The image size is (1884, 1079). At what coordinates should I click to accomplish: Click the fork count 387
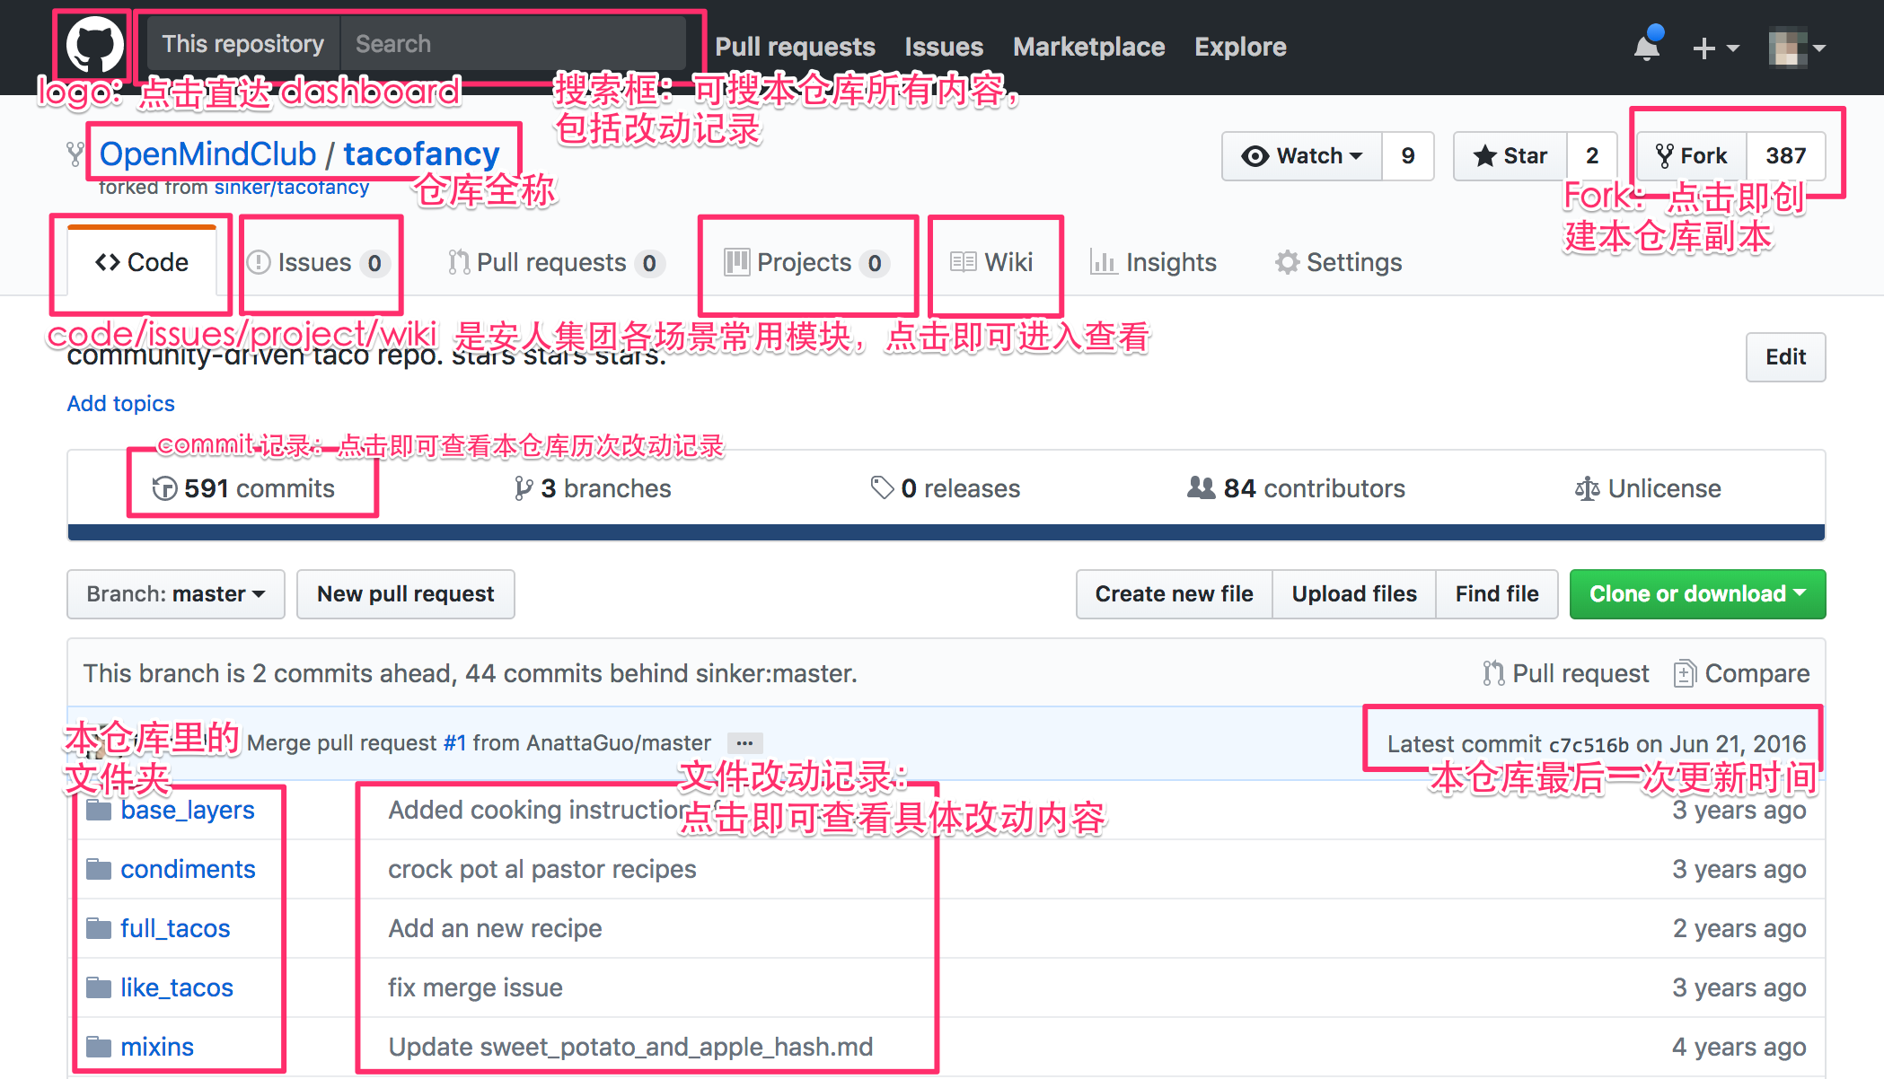(x=1786, y=156)
